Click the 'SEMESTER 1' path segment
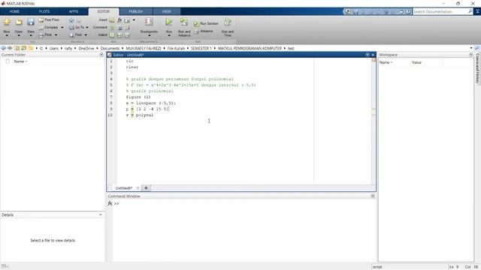Image resolution: width=481 pixels, height=270 pixels. pos(201,48)
